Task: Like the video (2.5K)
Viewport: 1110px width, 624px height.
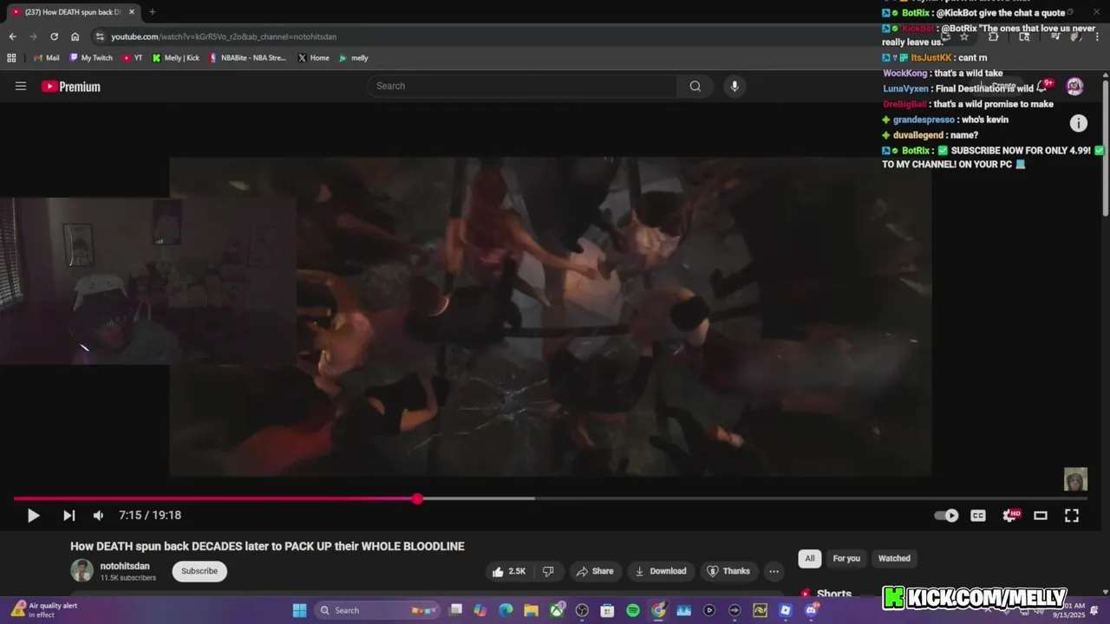Action: point(509,571)
